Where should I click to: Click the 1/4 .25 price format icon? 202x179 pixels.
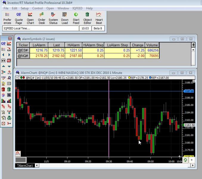pyautogui.click(x=3, y=112)
